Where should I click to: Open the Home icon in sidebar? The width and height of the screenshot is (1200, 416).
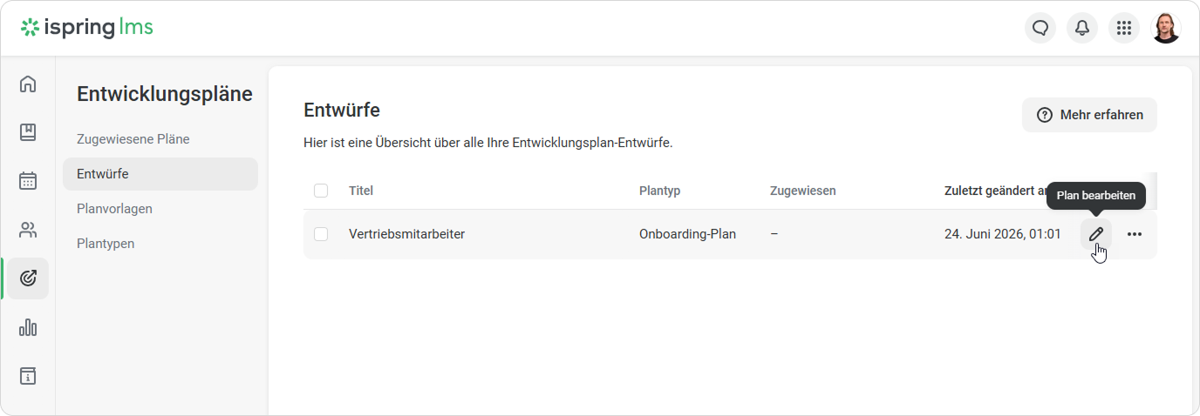click(28, 84)
